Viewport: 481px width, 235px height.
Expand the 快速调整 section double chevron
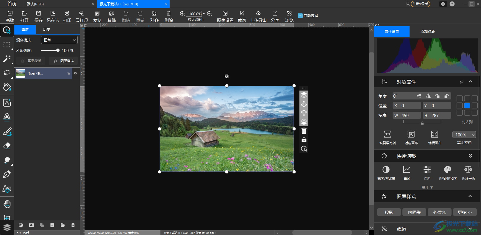470,156
